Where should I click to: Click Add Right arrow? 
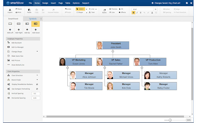click(x=19, y=31)
